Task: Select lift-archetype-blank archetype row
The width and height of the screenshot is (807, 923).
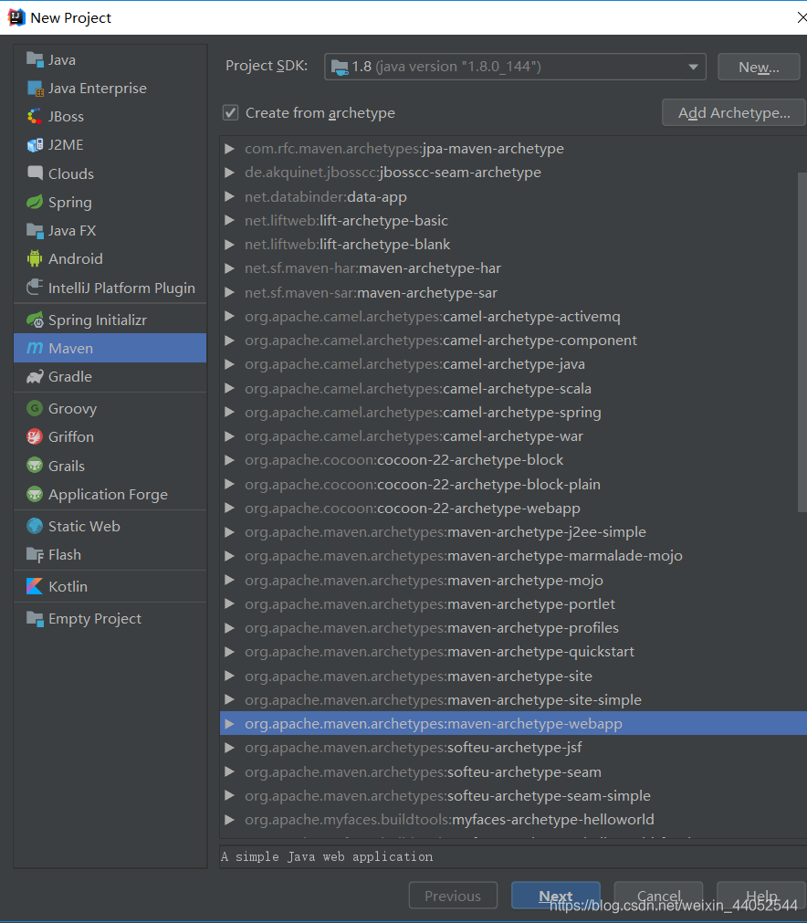Action: click(x=513, y=245)
